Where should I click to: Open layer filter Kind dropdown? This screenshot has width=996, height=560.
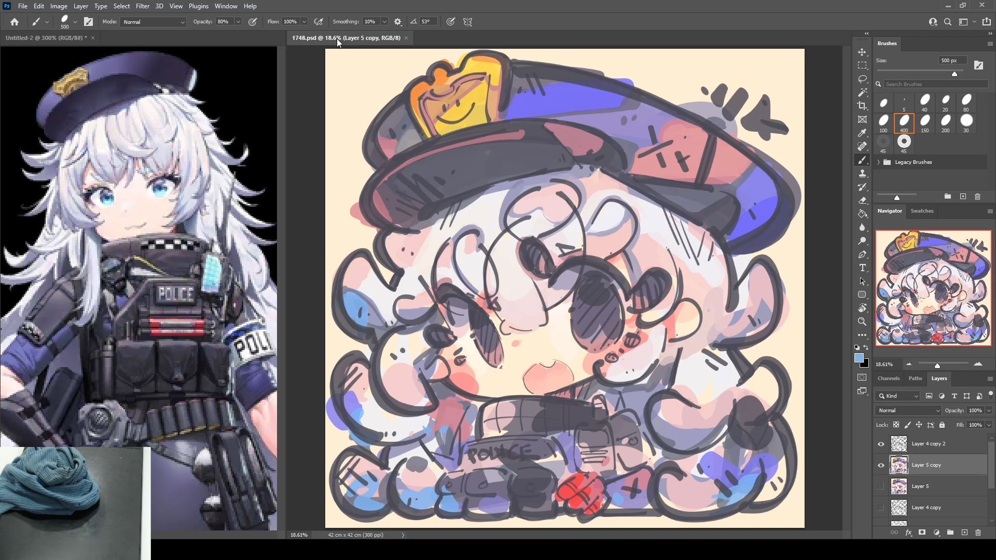[898, 396]
